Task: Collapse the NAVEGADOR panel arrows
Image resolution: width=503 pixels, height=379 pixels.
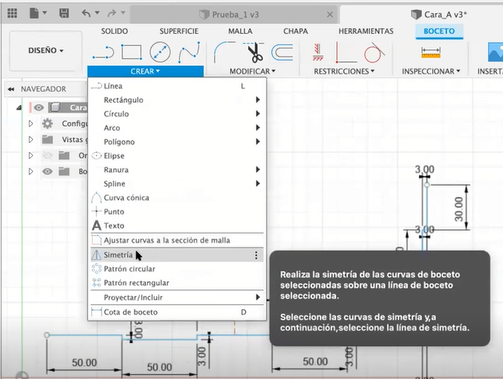Action: click(x=11, y=90)
